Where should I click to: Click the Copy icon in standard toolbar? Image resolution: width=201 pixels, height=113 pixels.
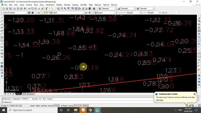tap(32, 8)
